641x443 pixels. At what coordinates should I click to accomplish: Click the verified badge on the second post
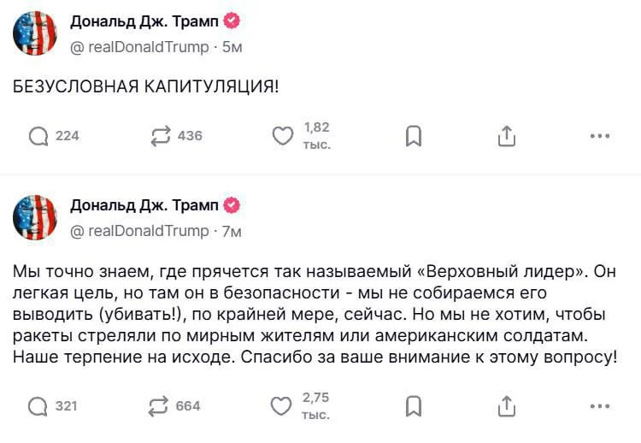click(231, 205)
